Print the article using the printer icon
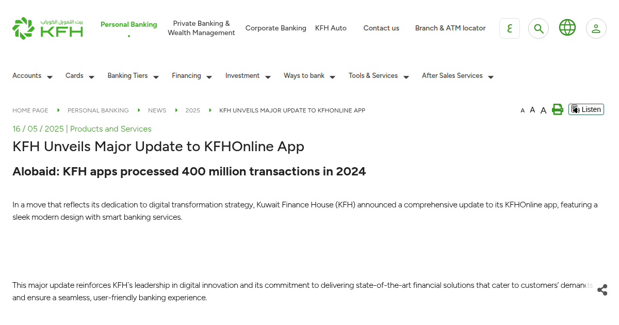 click(558, 109)
